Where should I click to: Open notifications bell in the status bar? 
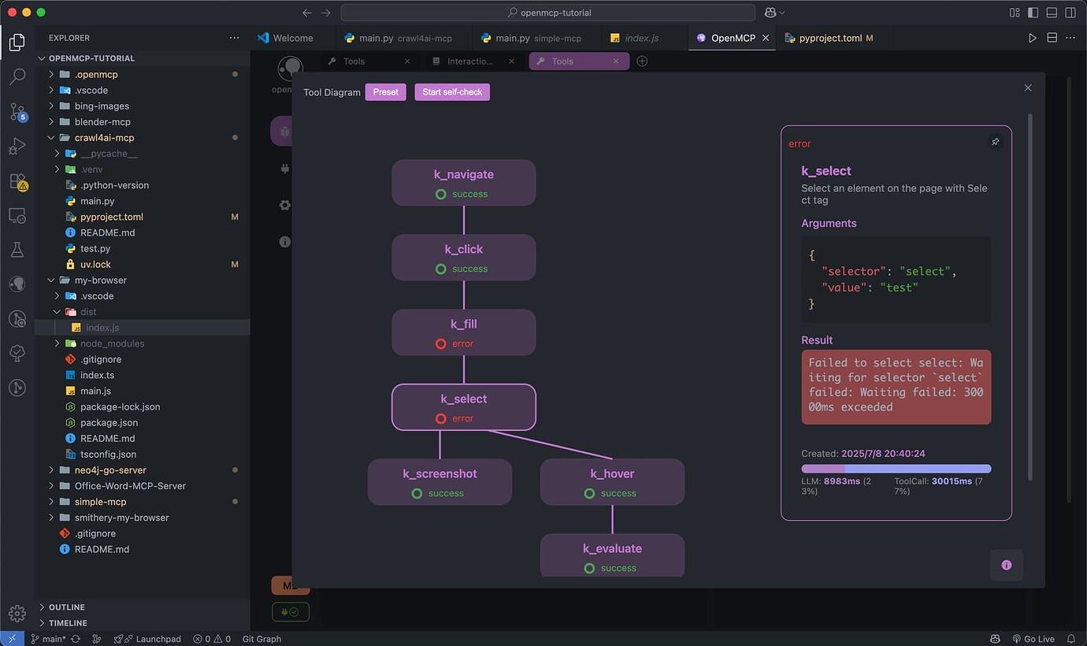pos(1071,639)
